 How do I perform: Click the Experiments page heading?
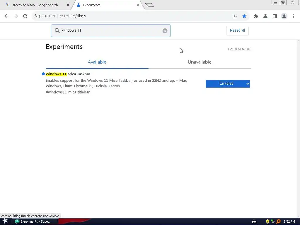64,47
